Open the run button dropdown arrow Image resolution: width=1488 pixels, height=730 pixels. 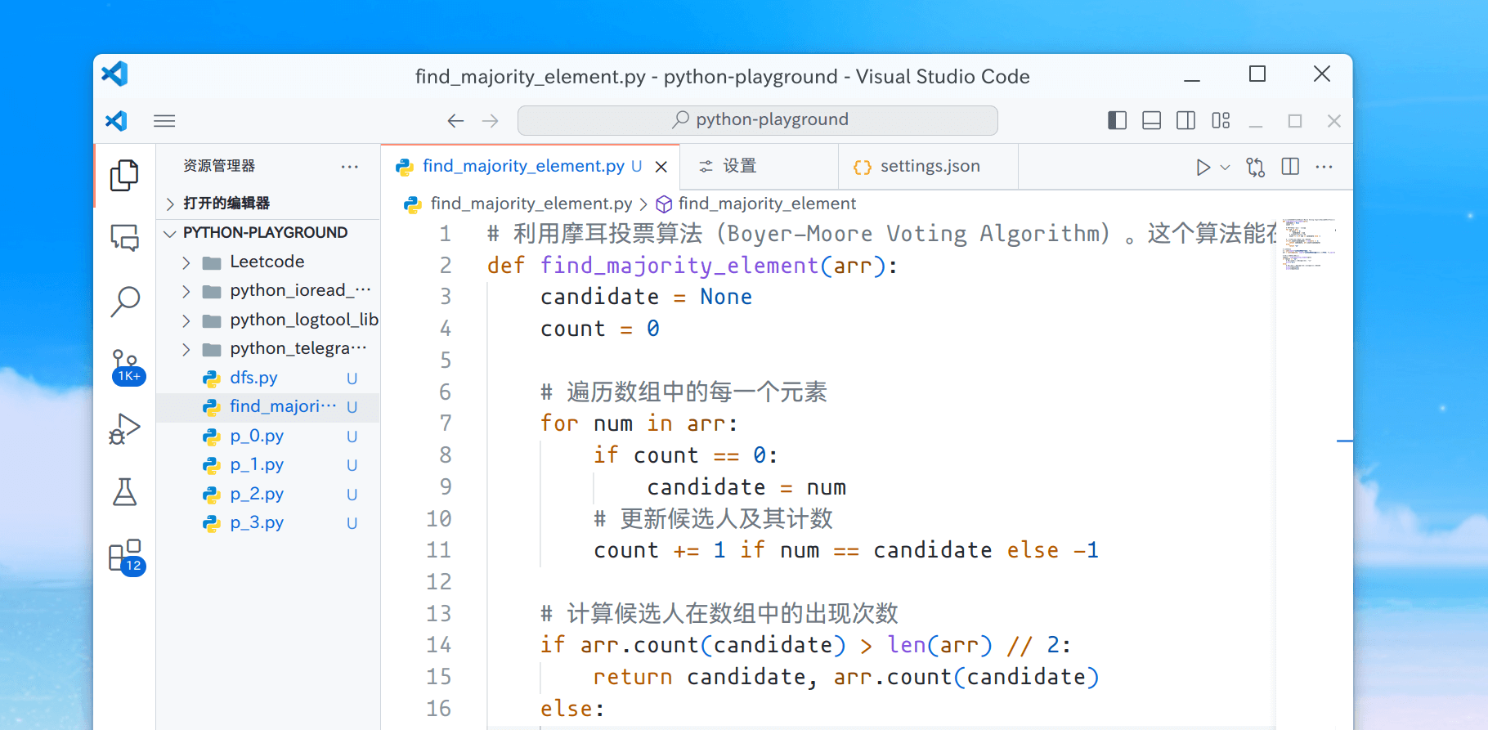[x=1225, y=168]
